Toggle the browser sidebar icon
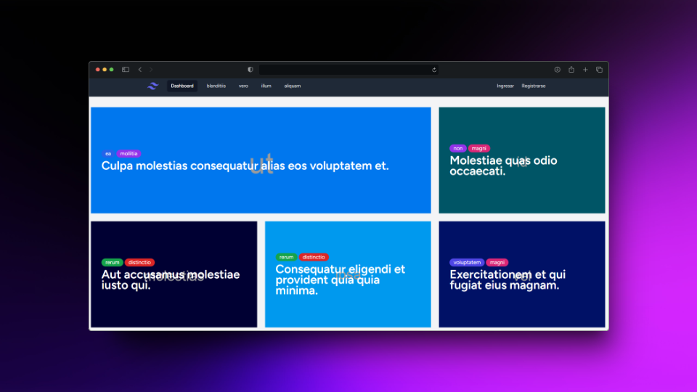This screenshot has width=697, height=392. pos(126,70)
